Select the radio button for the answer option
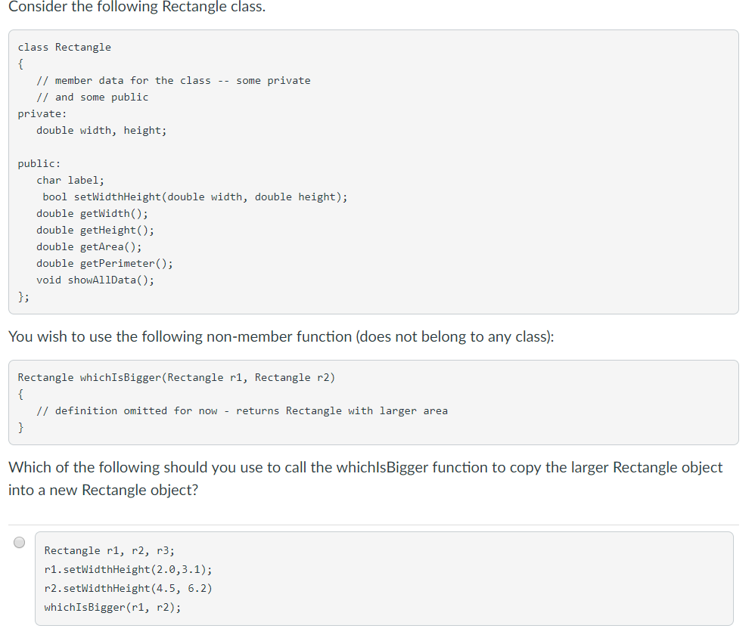Viewport: 755px width, 644px height. tap(19, 542)
